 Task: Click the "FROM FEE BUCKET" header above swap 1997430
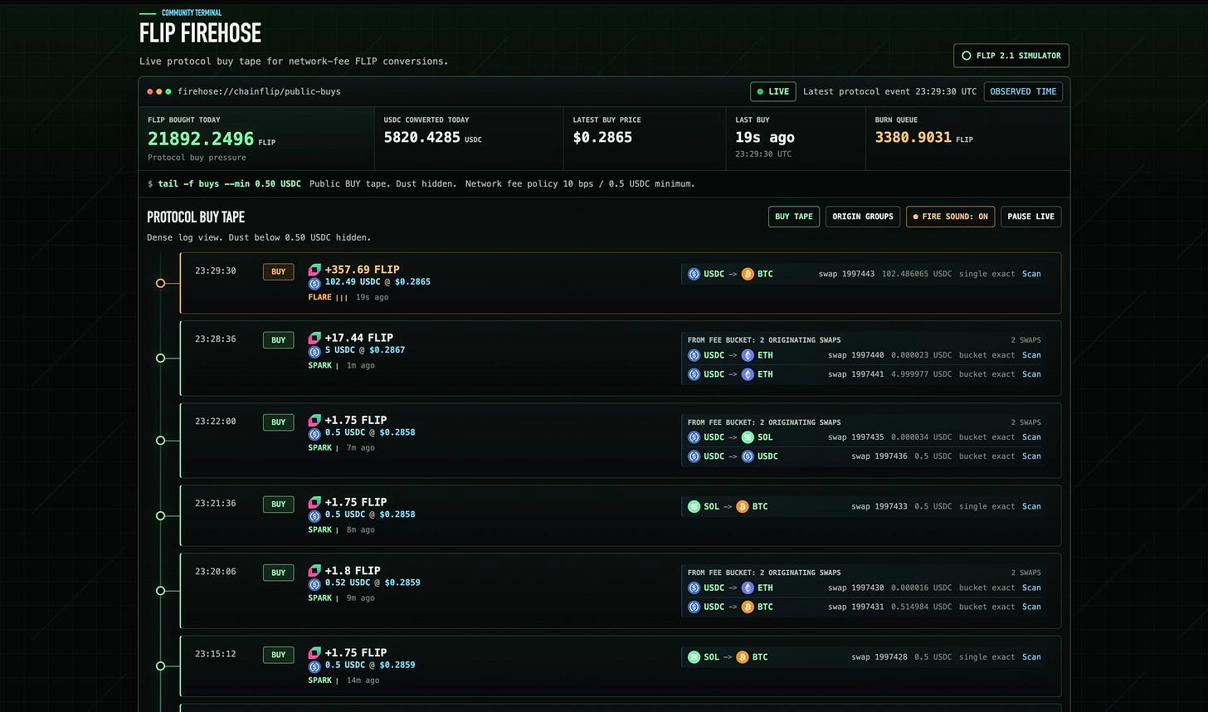pos(764,573)
